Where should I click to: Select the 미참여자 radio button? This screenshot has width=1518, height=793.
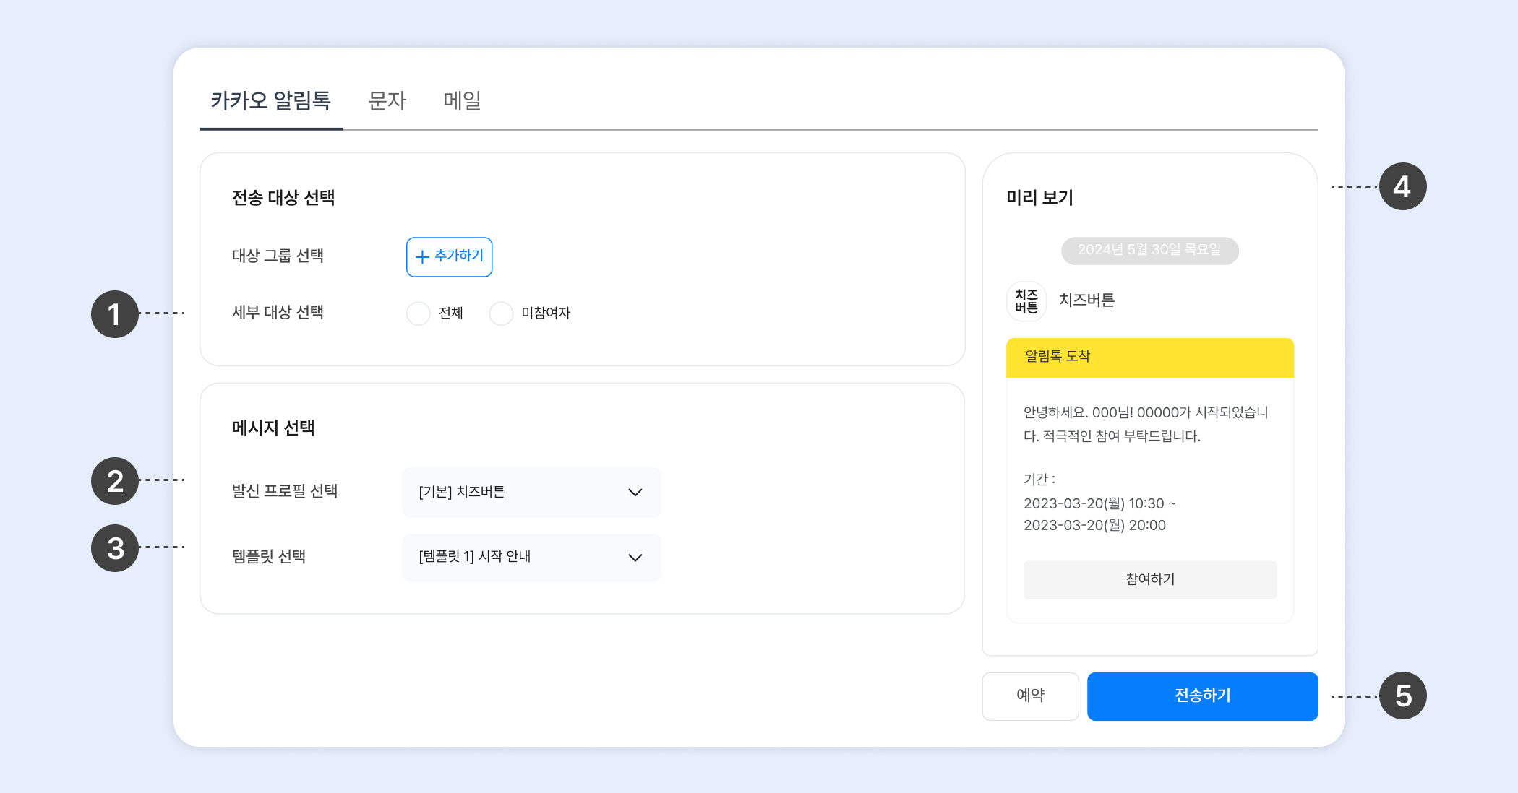pyautogui.click(x=501, y=313)
